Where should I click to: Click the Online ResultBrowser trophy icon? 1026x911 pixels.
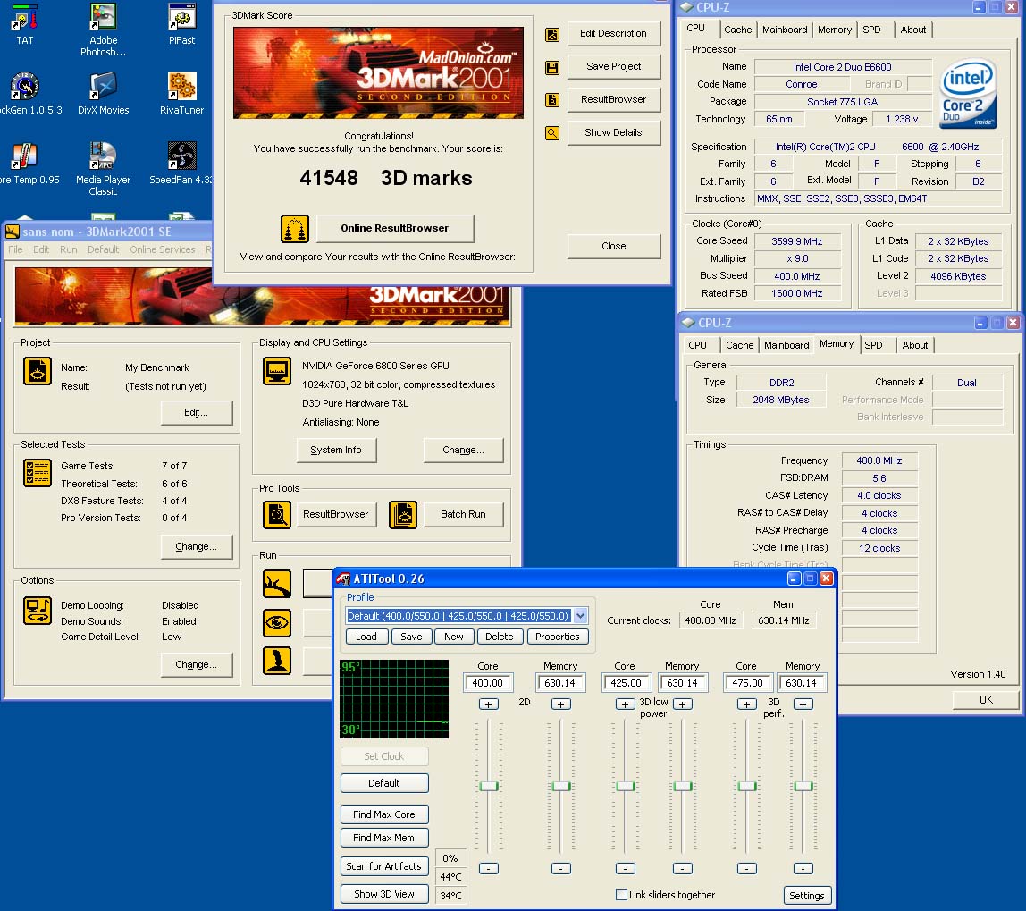[x=295, y=228]
